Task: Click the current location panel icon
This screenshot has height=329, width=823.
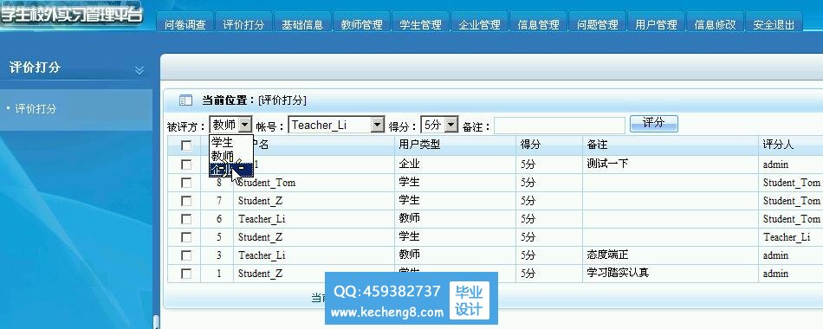Action: (x=185, y=100)
